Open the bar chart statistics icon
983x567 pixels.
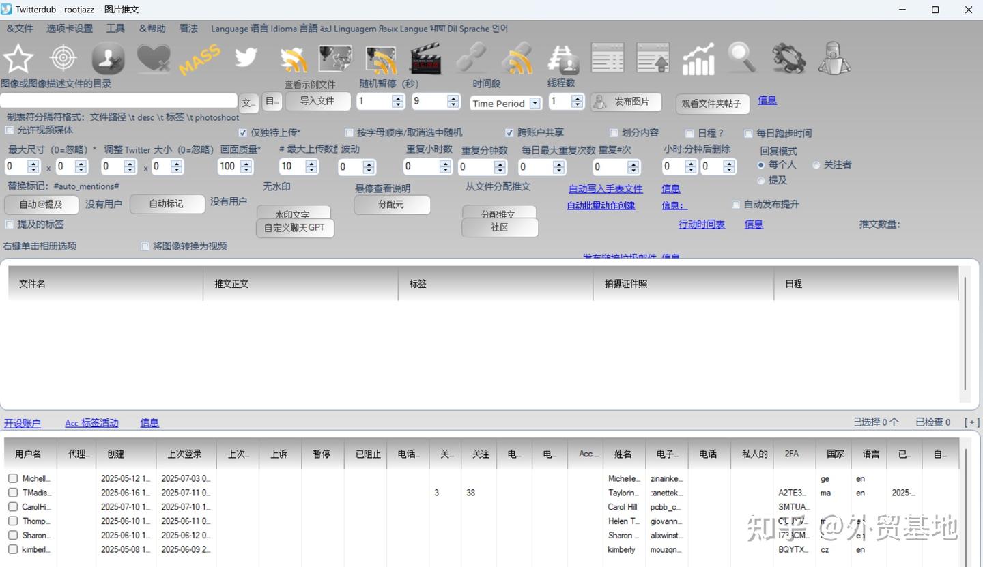click(x=698, y=59)
